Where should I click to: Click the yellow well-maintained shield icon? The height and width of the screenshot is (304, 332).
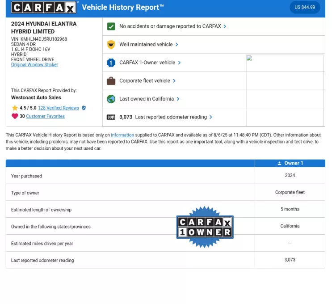tap(111, 45)
